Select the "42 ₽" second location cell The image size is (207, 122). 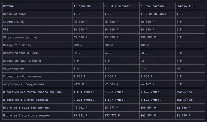pos(157,61)
